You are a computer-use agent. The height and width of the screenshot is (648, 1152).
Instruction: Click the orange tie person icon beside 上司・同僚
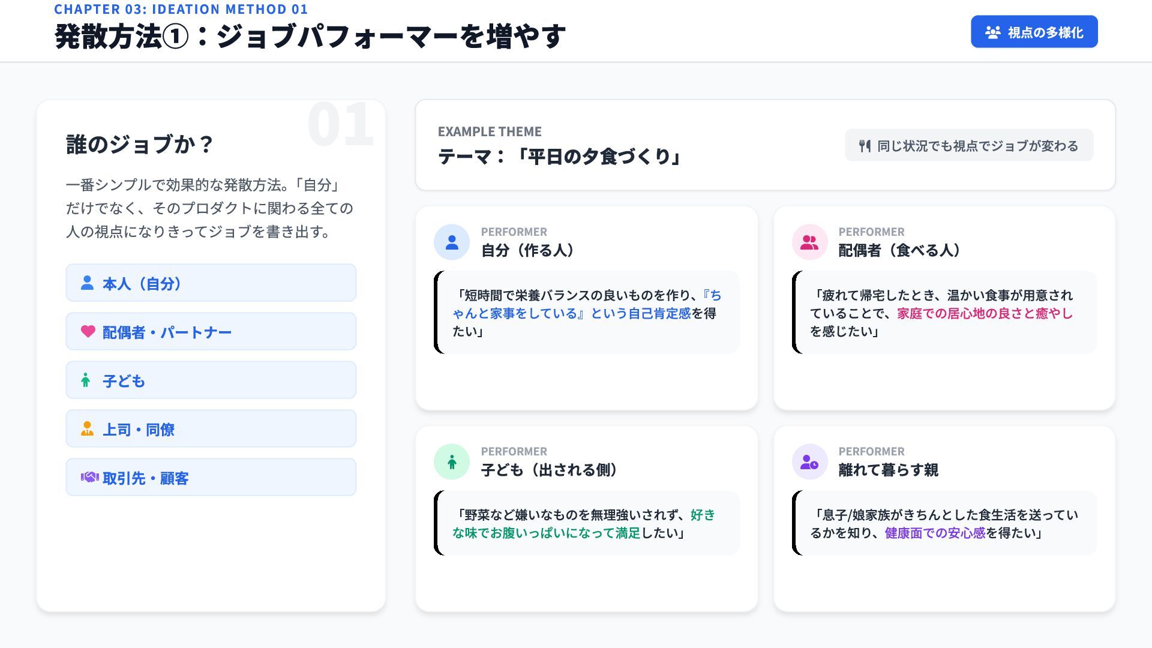click(x=87, y=428)
